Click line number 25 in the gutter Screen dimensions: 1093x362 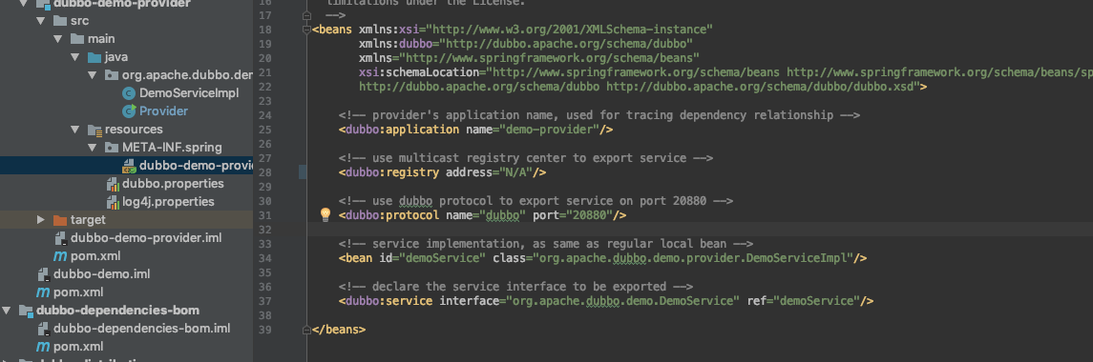coord(264,130)
